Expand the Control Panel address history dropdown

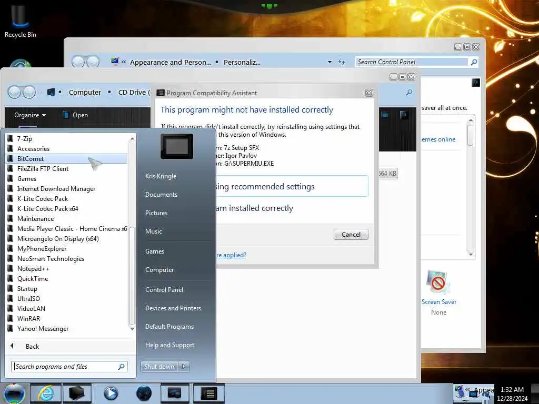tap(330, 62)
